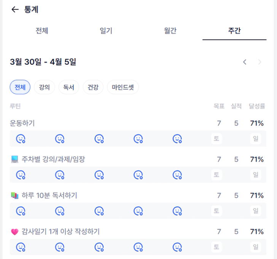Click second smiley icon in 하루 10분 독서하기 row
The height and width of the screenshot is (259, 277).
point(60,211)
